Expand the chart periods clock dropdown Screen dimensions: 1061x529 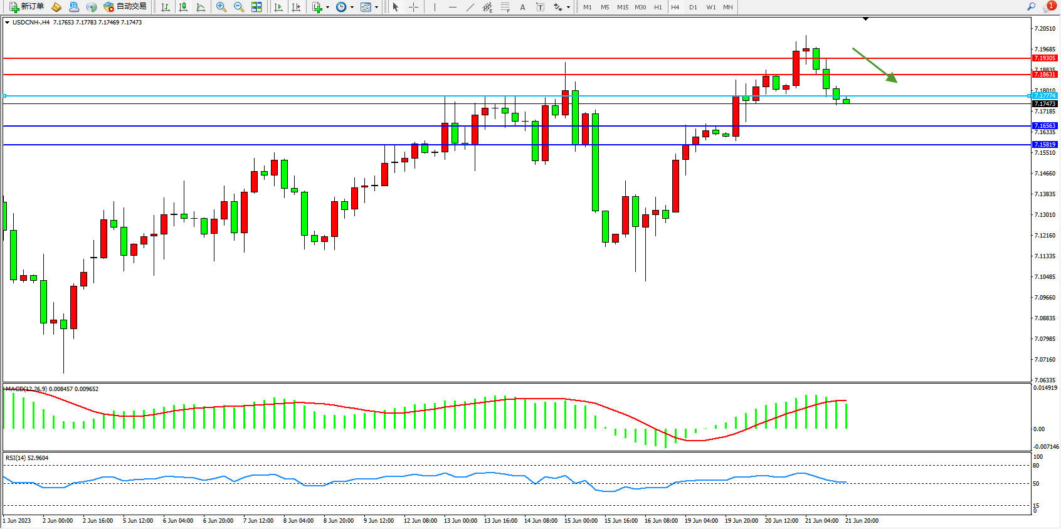[x=352, y=8]
